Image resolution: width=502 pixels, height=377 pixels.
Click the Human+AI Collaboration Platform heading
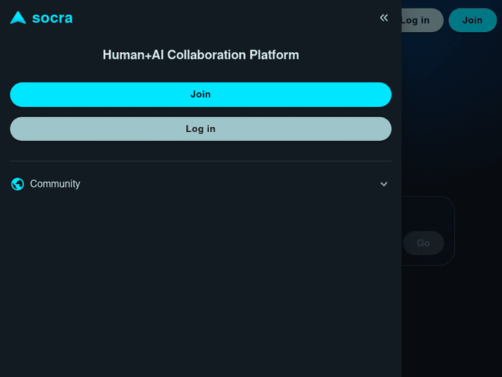tap(201, 55)
